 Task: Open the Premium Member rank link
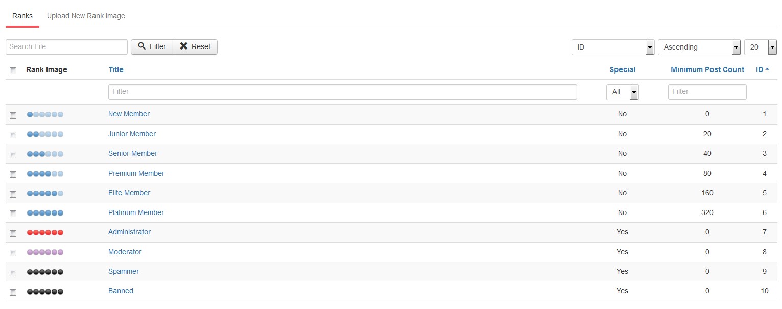[x=136, y=173]
